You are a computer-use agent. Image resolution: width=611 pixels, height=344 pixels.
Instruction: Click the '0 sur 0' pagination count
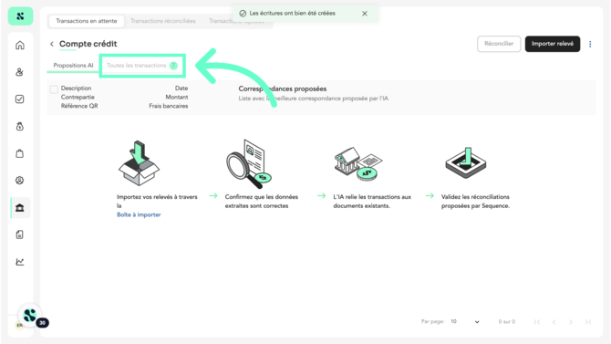point(506,322)
